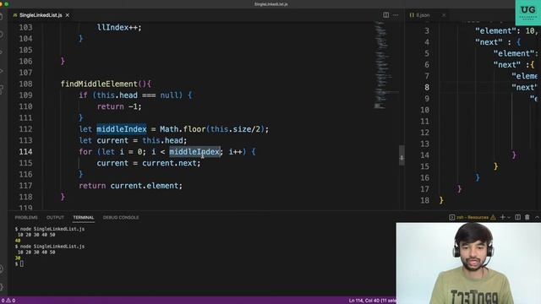The width and height of the screenshot is (541, 304).
Task: Click the first 'node SingleLinkedList.js' terminal command
Action: tap(52, 229)
